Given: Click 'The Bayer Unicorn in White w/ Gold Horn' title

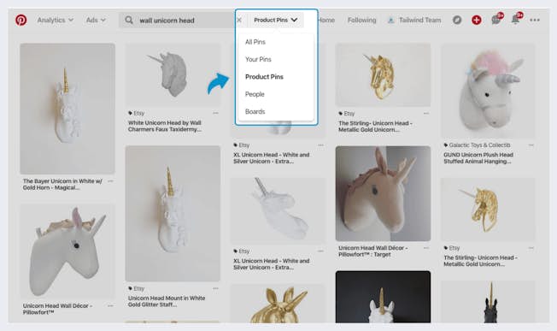Looking at the screenshot, I should (62, 184).
